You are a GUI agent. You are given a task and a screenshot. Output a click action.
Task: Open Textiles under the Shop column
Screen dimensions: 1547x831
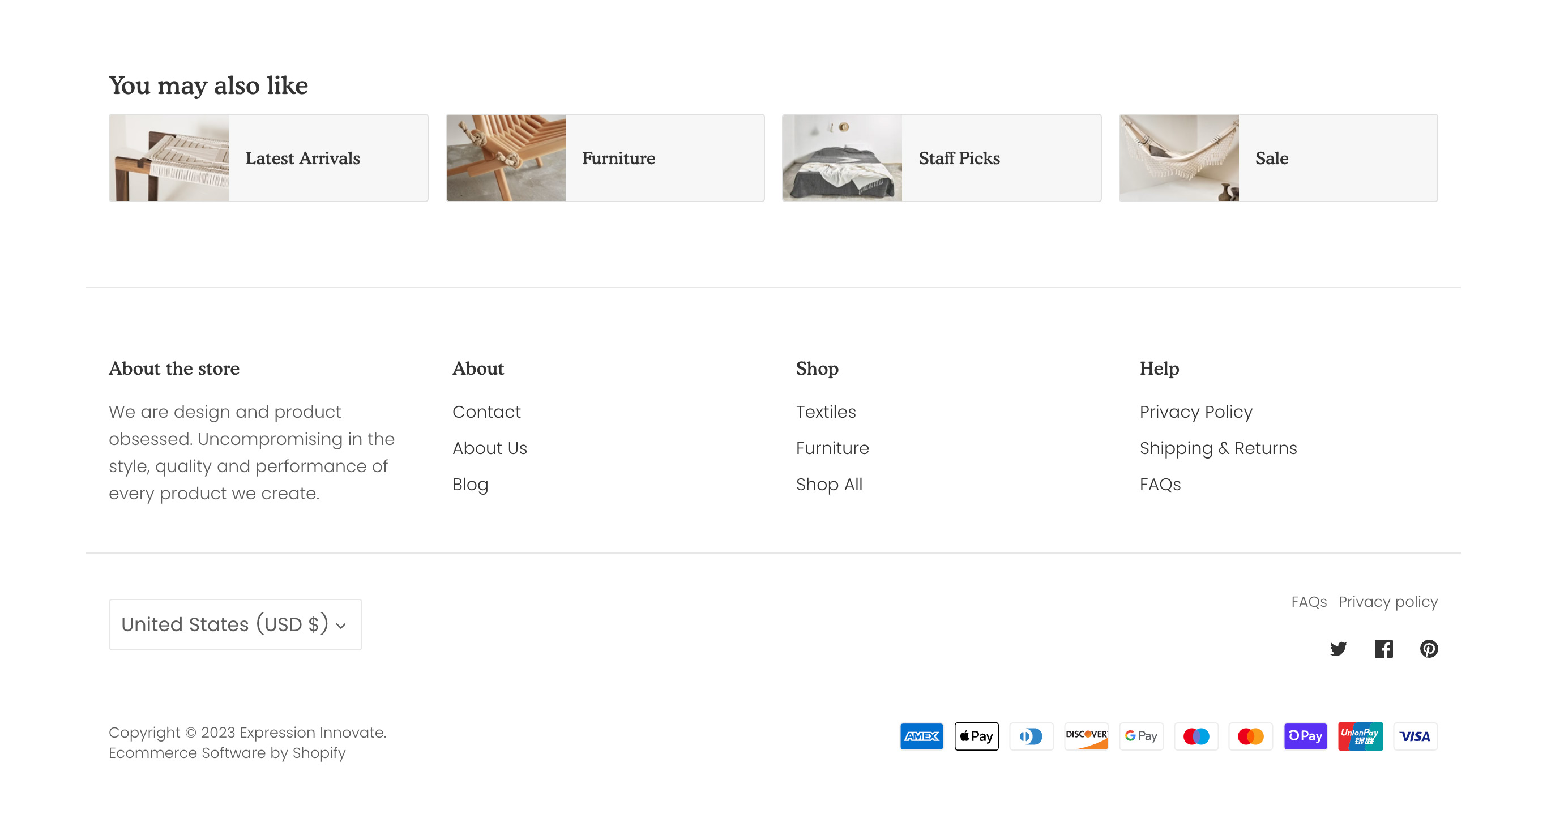point(826,412)
